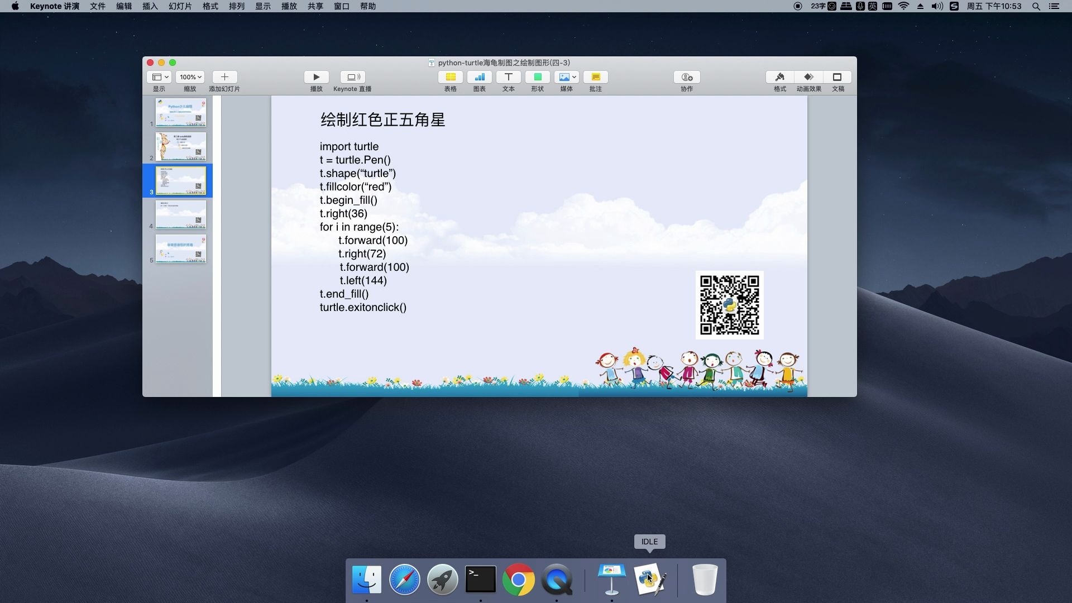Open the 播放 menu in menu bar
Image resolution: width=1072 pixels, height=603 pixels.
(289, 6)
